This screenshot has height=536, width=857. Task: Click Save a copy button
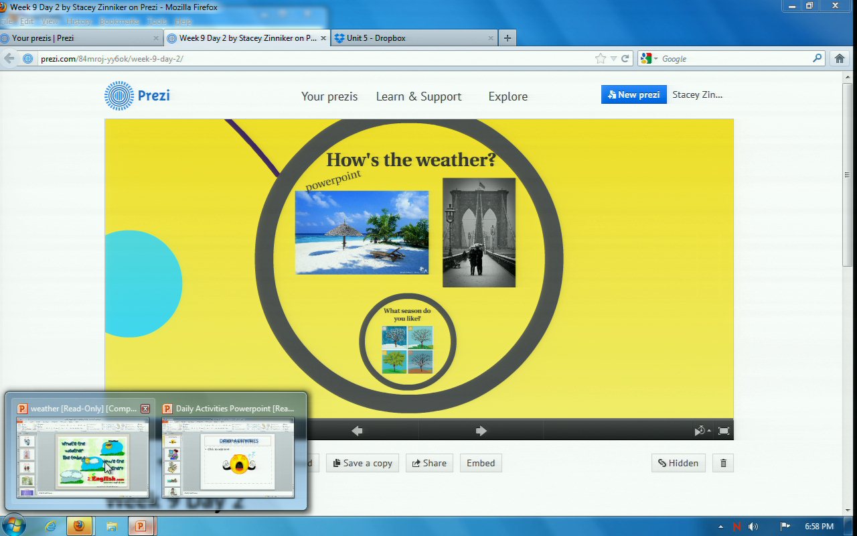(x=362, y=463)
